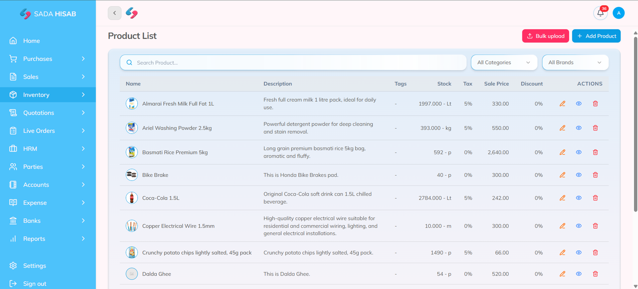
Task: Expand the Sales submenu chevron
Action: coord(83,77)
